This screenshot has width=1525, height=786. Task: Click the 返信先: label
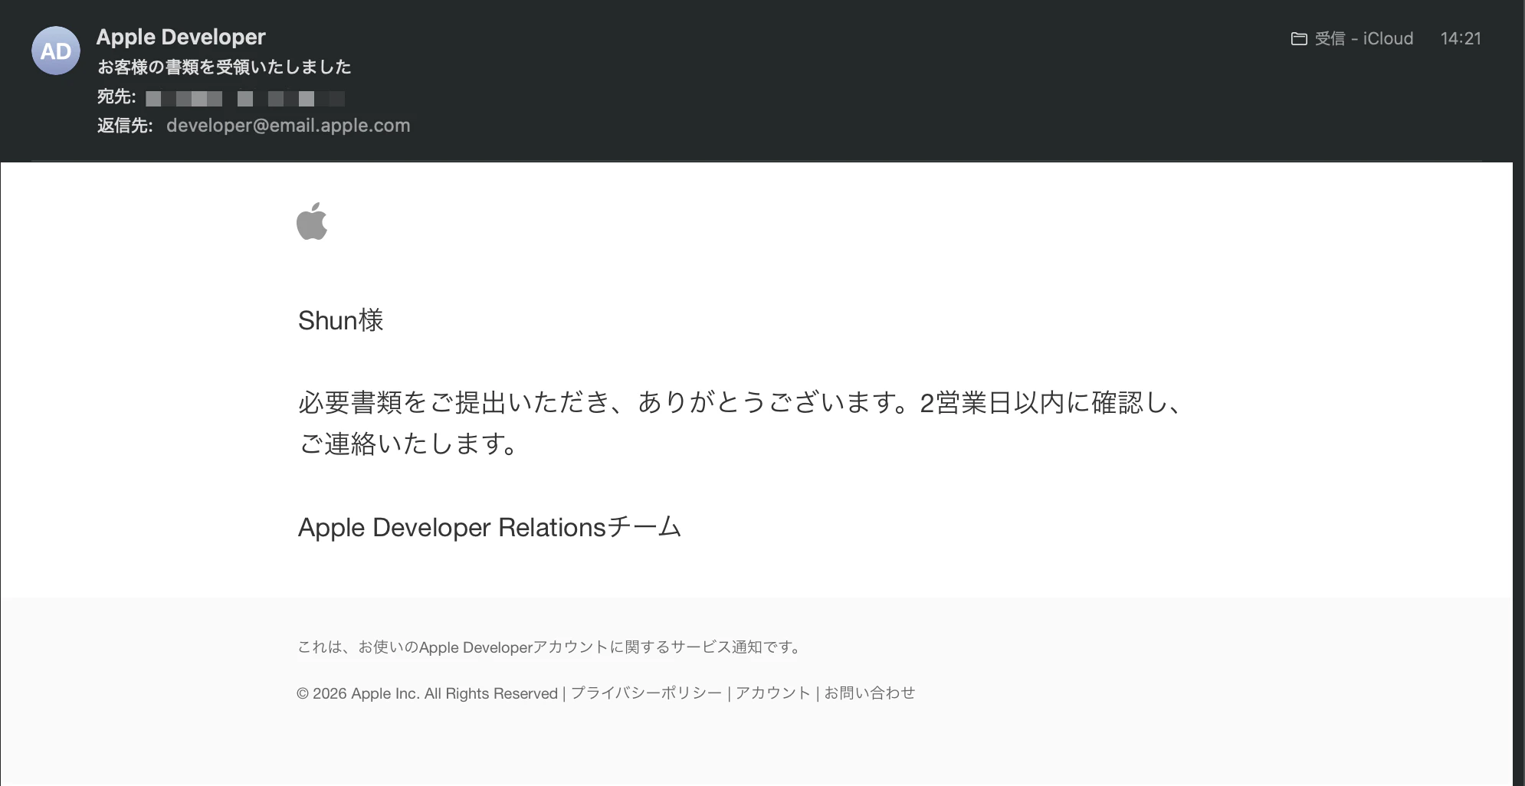(x=125, y=126)
